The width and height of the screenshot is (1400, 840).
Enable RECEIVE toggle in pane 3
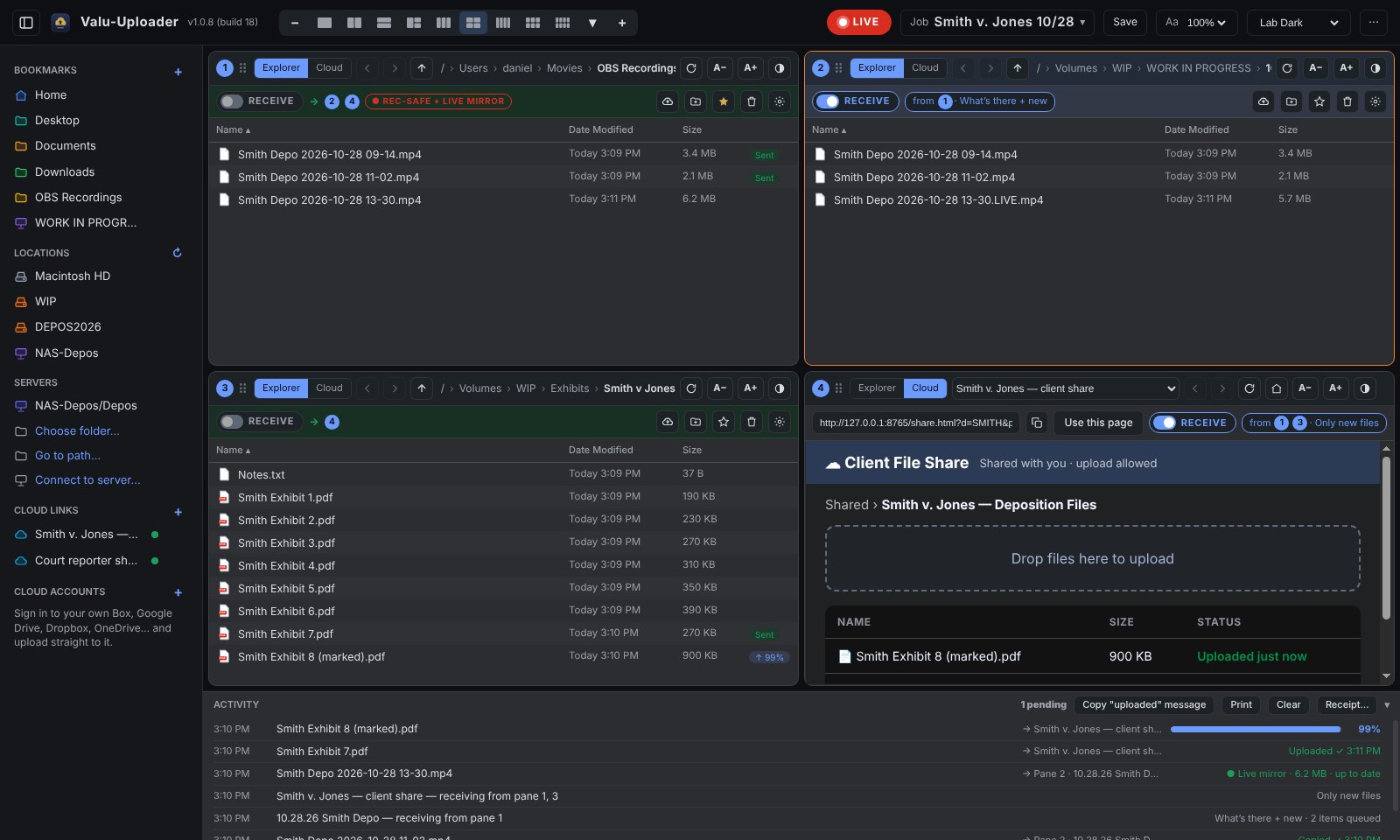pyautogui.click(x=232, y=422)
